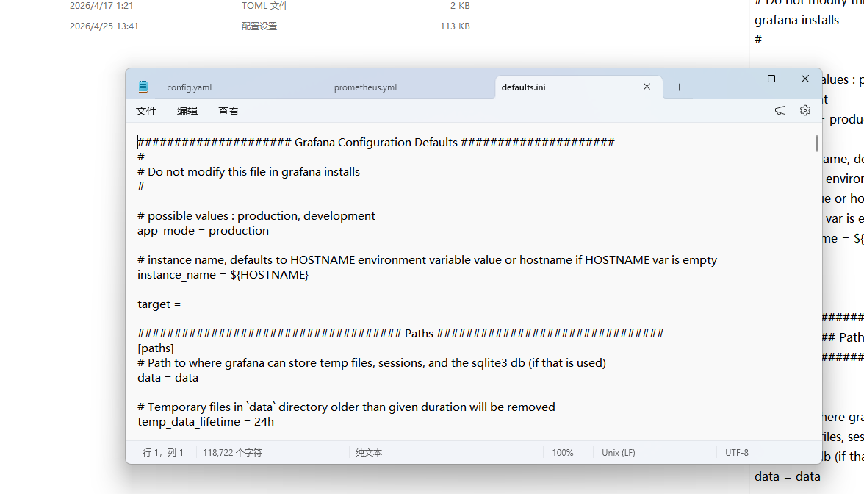Click the 100% zoom level in status bar
The image size is (864, 494).
tap(563, 452)
